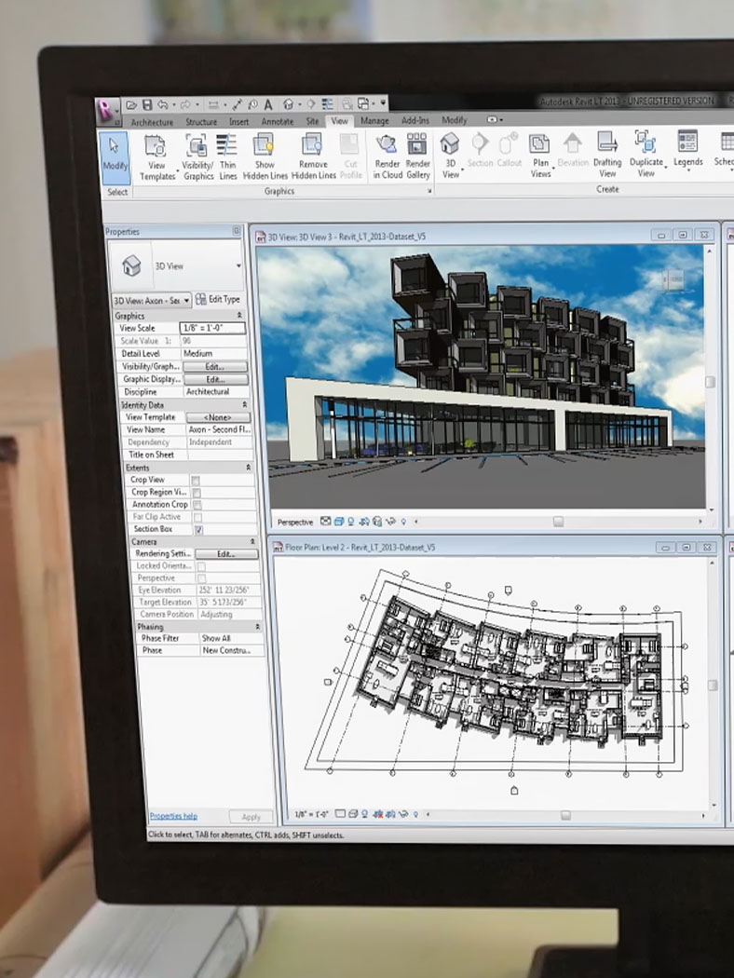734x978 pixels.
Task: Uncheck the Section Box checkbox
Action: click(198, 530)
